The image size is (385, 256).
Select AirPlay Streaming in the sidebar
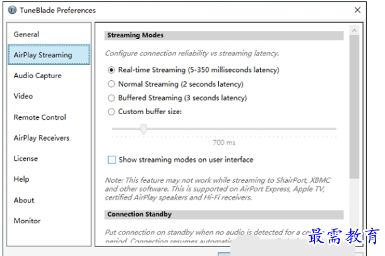tap(49, 55)
